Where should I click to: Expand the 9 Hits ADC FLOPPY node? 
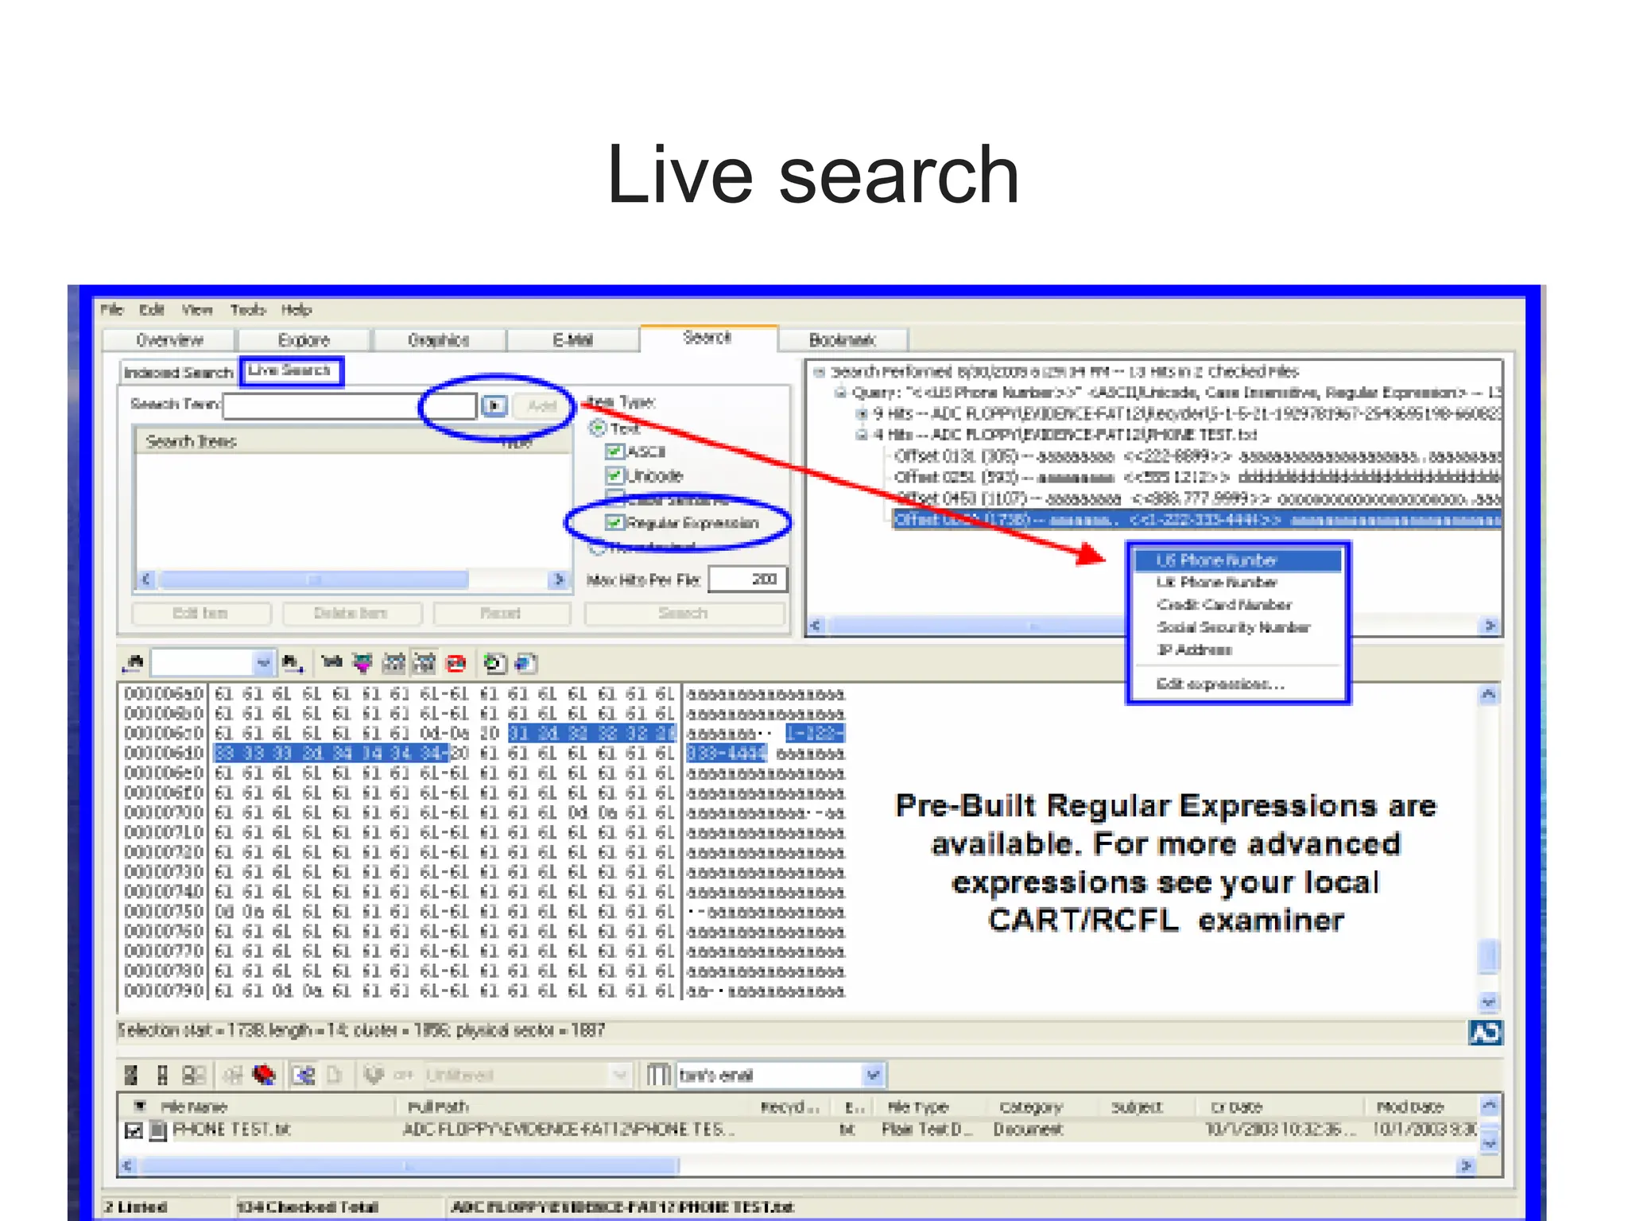click(861, 413)
